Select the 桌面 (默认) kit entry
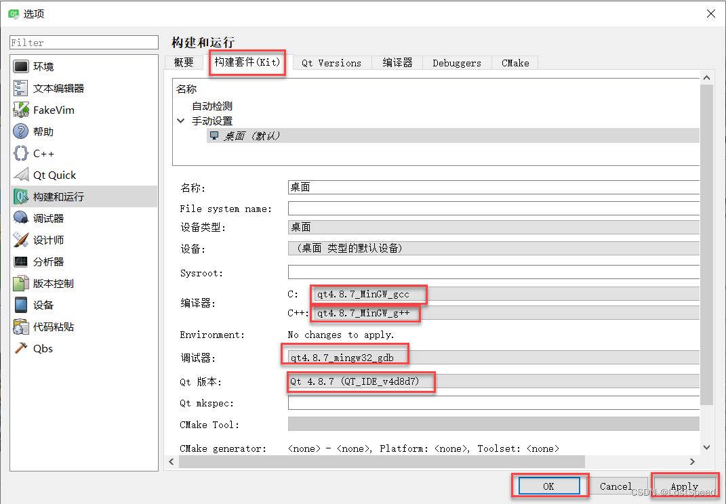 click(251, 135)
